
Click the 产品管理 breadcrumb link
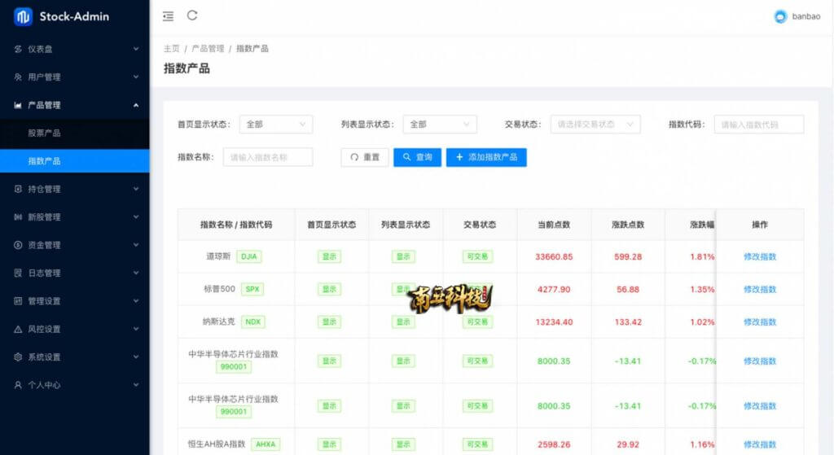click(208, 48)
